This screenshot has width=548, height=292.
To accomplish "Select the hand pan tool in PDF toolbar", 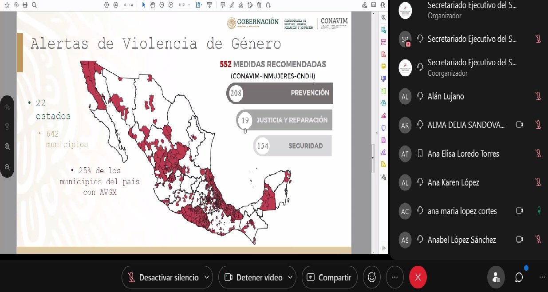I will [x=153, y=5].
